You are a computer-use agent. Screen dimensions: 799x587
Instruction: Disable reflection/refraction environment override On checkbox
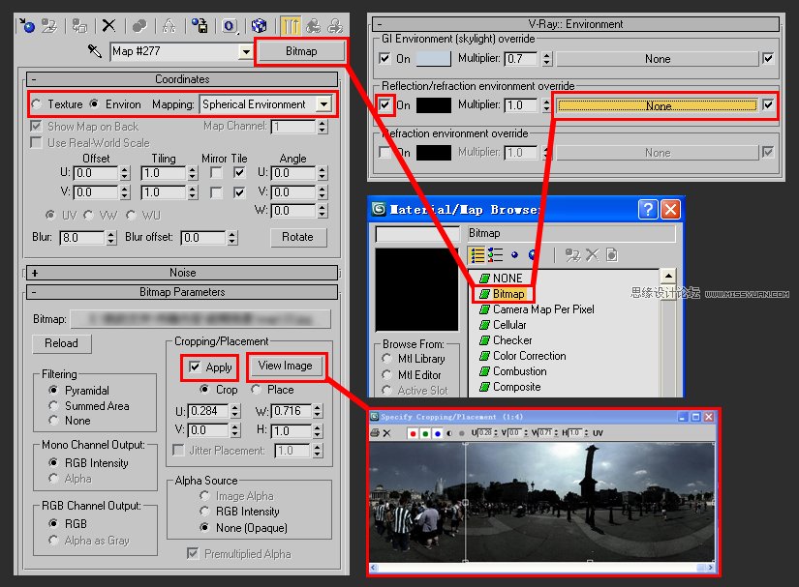coord(384,104)
